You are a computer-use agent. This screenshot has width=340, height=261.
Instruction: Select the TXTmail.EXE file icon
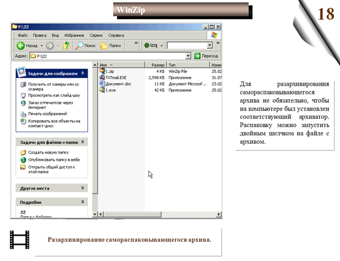pos(102,77)
